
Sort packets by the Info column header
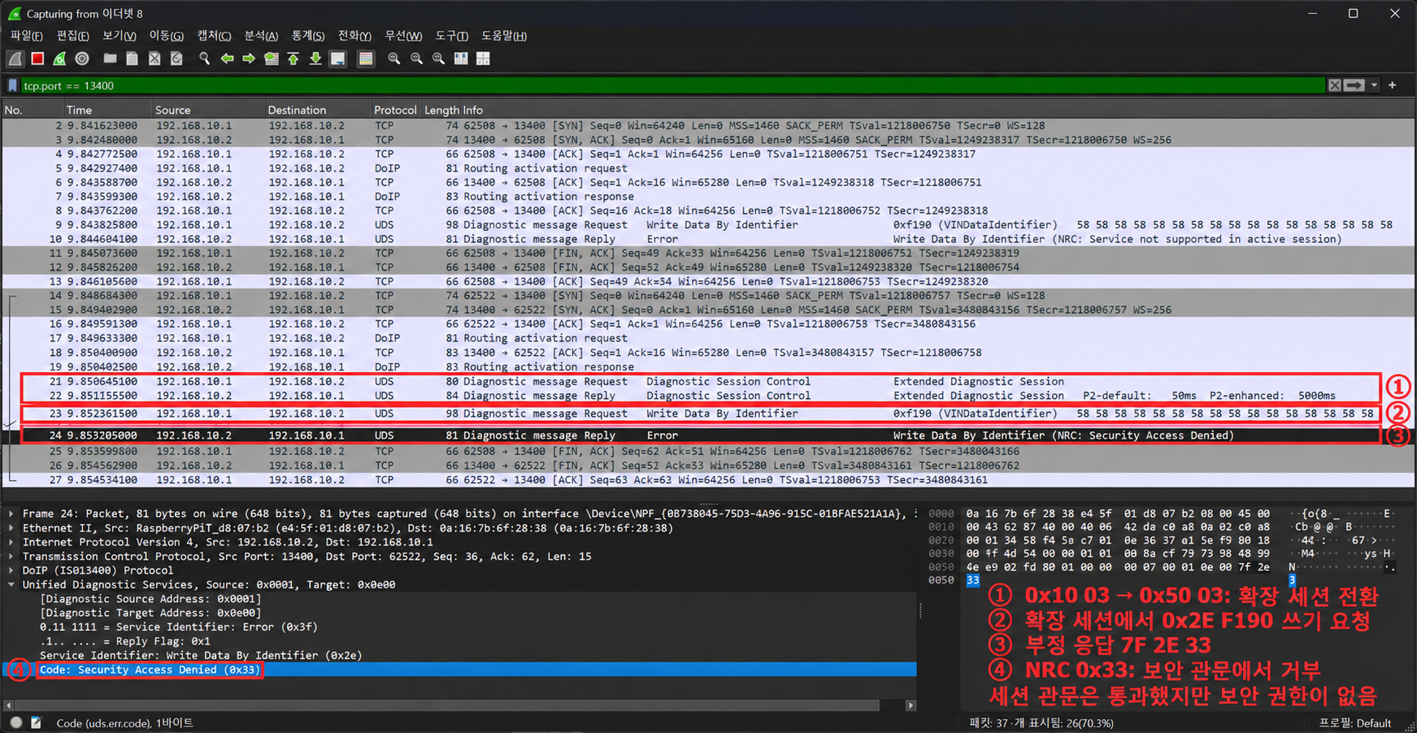click(937, 110)
